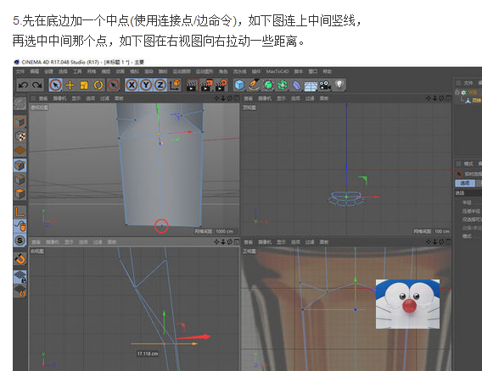Switch to Model mode cube icon
The height and width of the screenshot is (371, 482).
pyautogui.click(x=20, y=122)
